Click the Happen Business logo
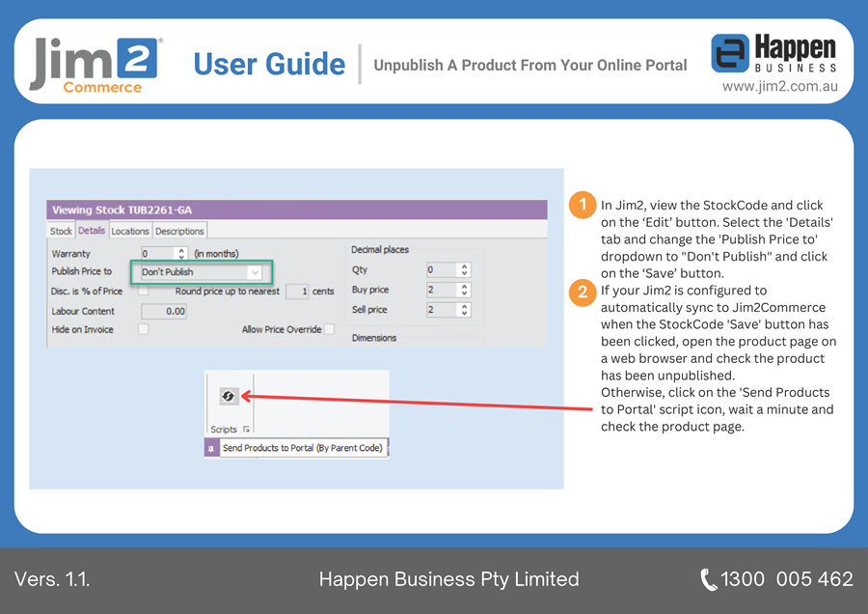This screenshot has height=614, width=868. click(774, 54)
